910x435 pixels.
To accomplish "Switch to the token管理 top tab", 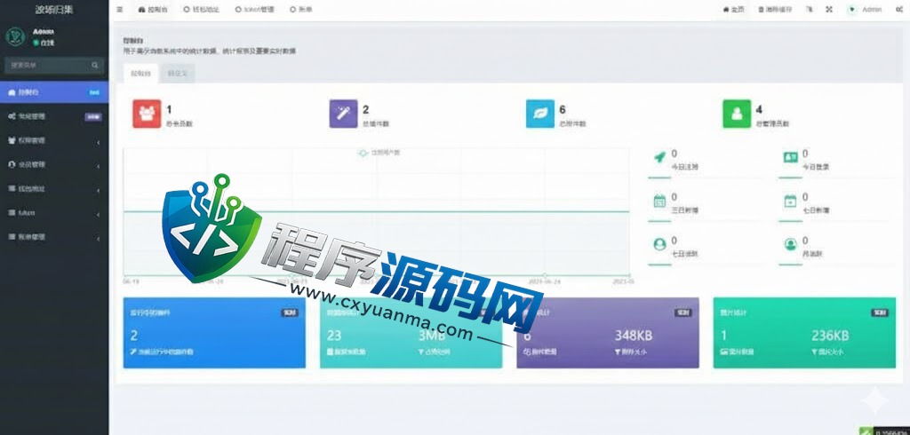I will pos(255,10).
